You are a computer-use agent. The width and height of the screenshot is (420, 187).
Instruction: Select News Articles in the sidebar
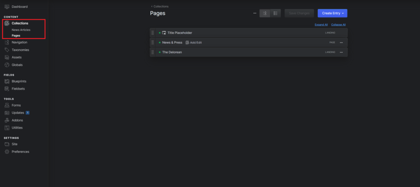21,30
